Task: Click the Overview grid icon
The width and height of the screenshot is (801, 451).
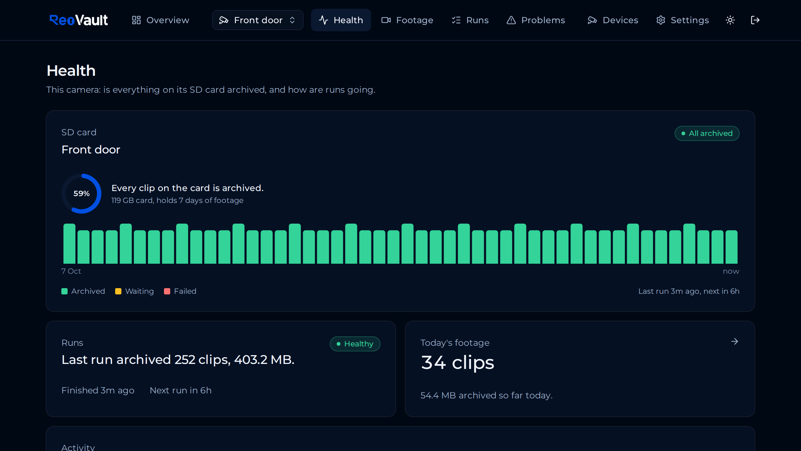Action: pyautogui.click(x=136, y=20)
